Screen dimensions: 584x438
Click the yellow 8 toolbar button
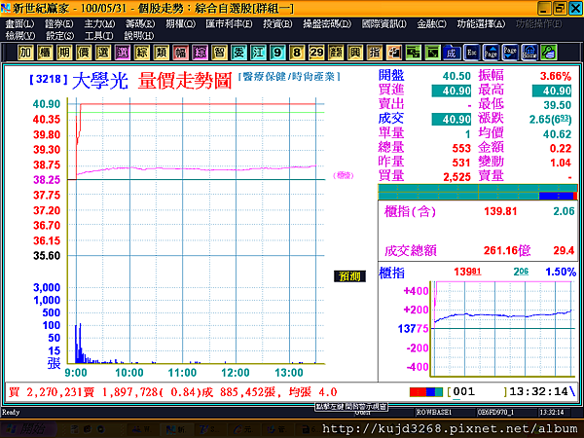click(x=297, y=53)
